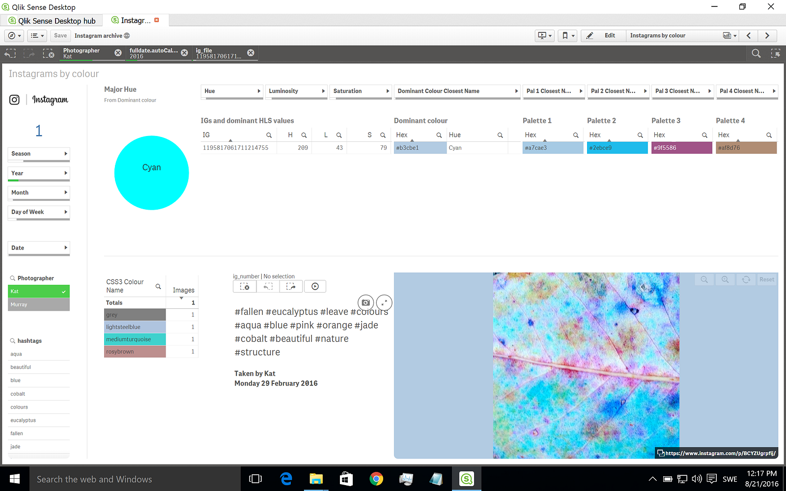Image resolution: width=786 pixels, height=491 pixels.
Task: Switch to Qlik Sense Desktop hub tab
Action: click(52, 21)
